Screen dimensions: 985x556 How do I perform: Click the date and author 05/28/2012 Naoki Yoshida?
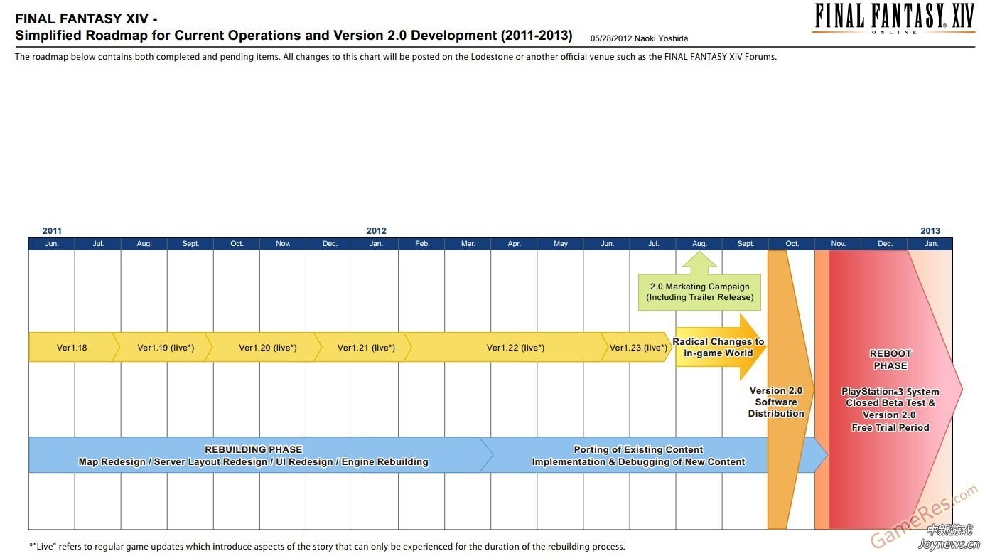[639, 38]
